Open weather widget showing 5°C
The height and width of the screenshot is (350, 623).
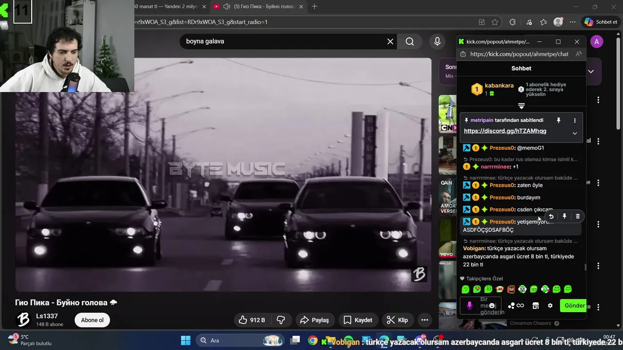(x=29, y=340)
